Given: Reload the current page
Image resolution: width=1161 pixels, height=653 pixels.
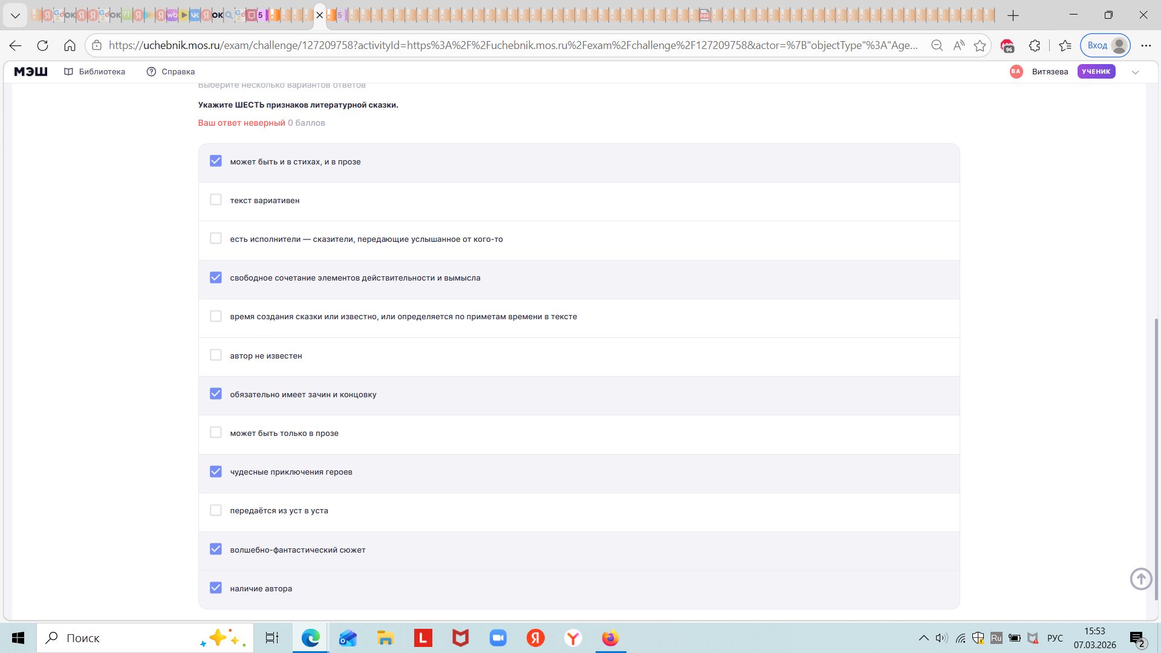Looking at the screenshot, I should 42,45.
